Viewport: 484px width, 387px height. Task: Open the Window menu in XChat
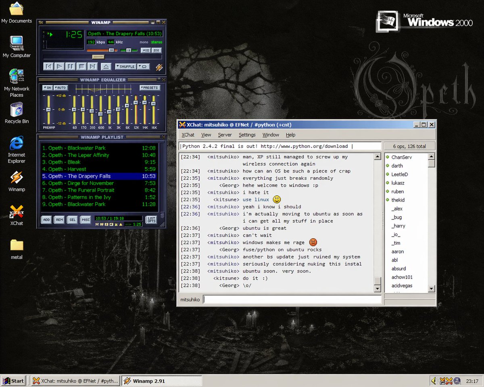point(271,135)
